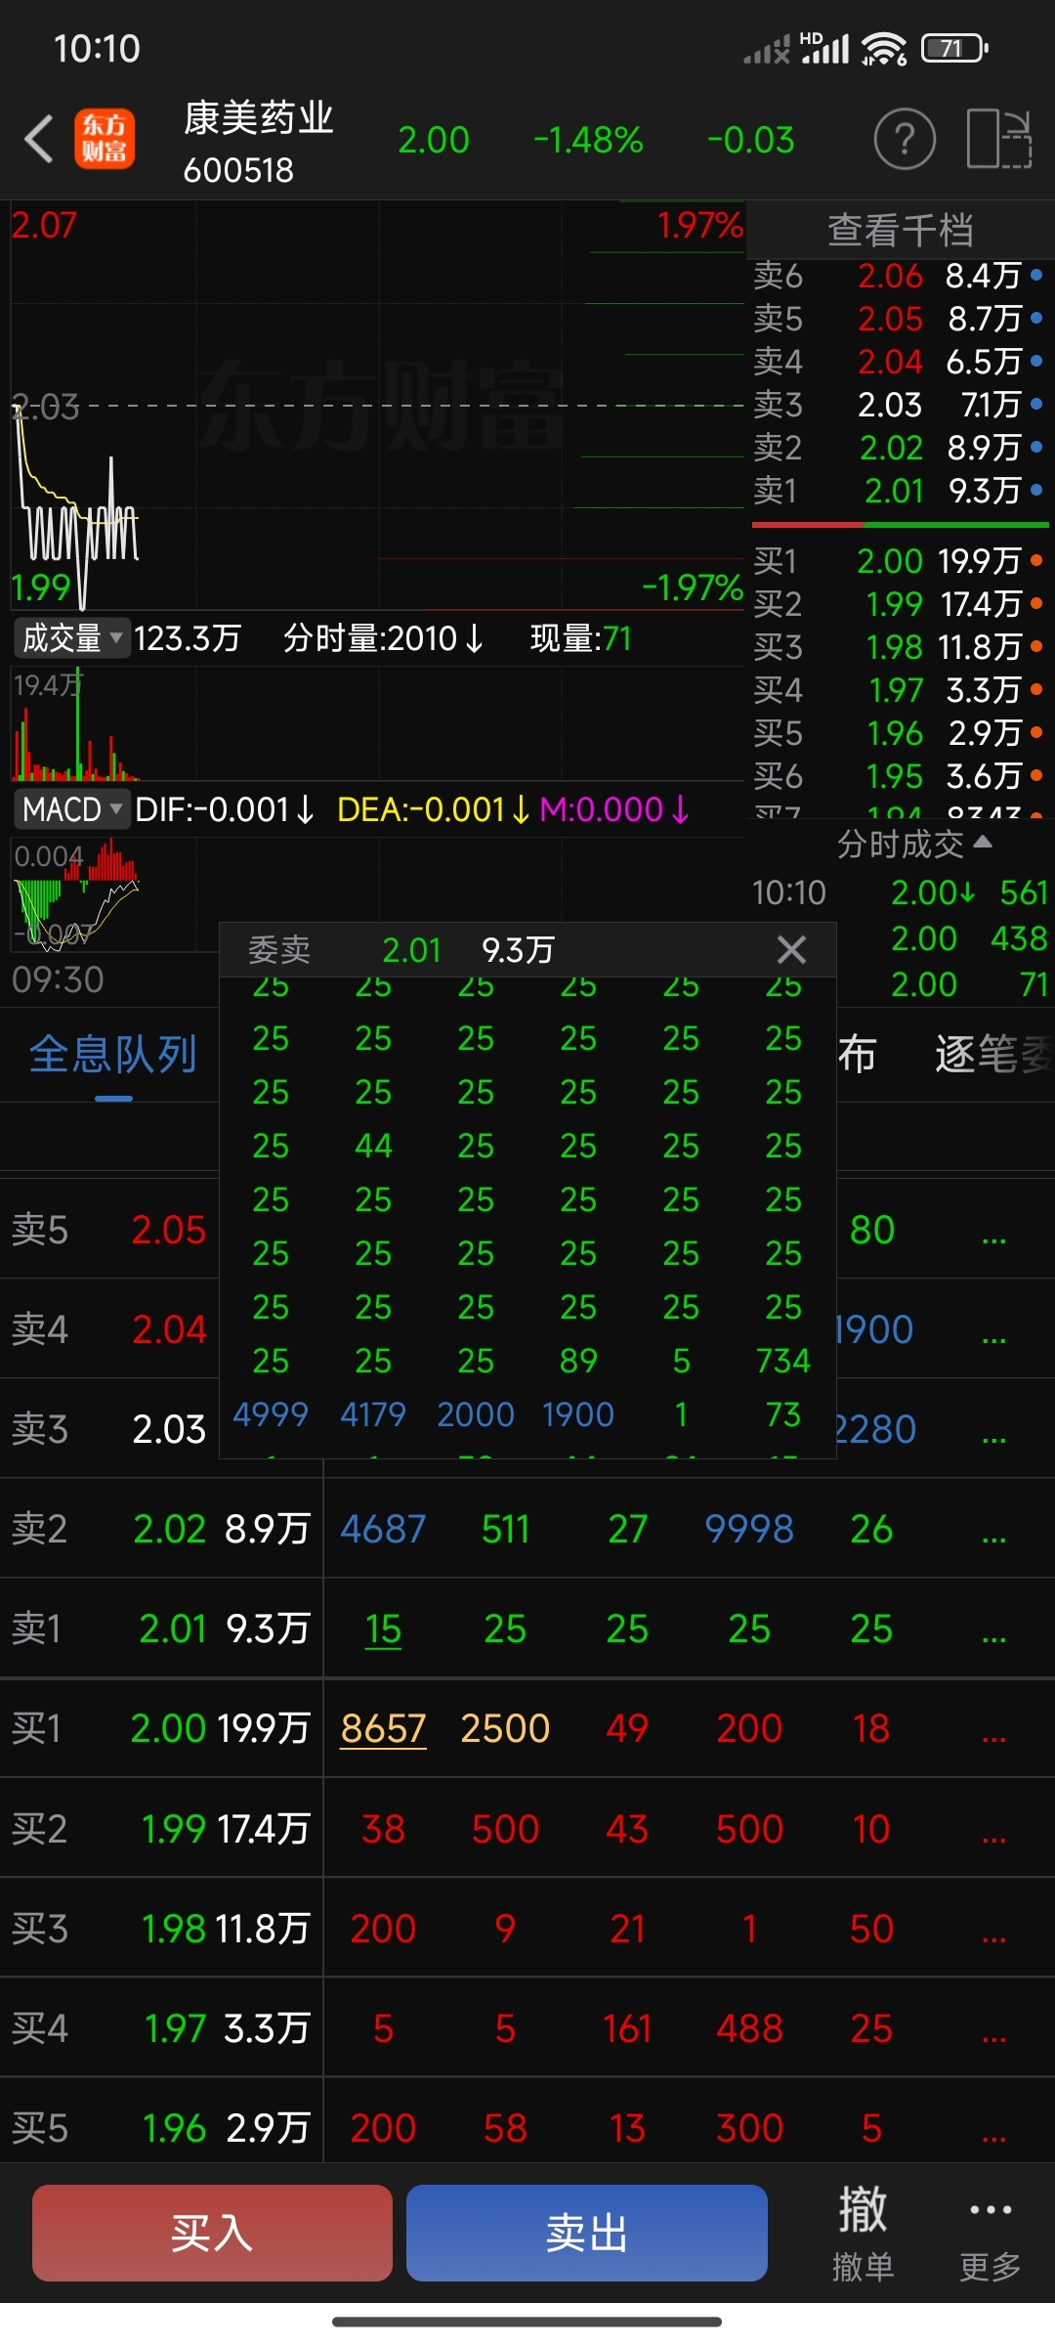Select the 卖6 2.06 quote row

[x=900, y=276]
